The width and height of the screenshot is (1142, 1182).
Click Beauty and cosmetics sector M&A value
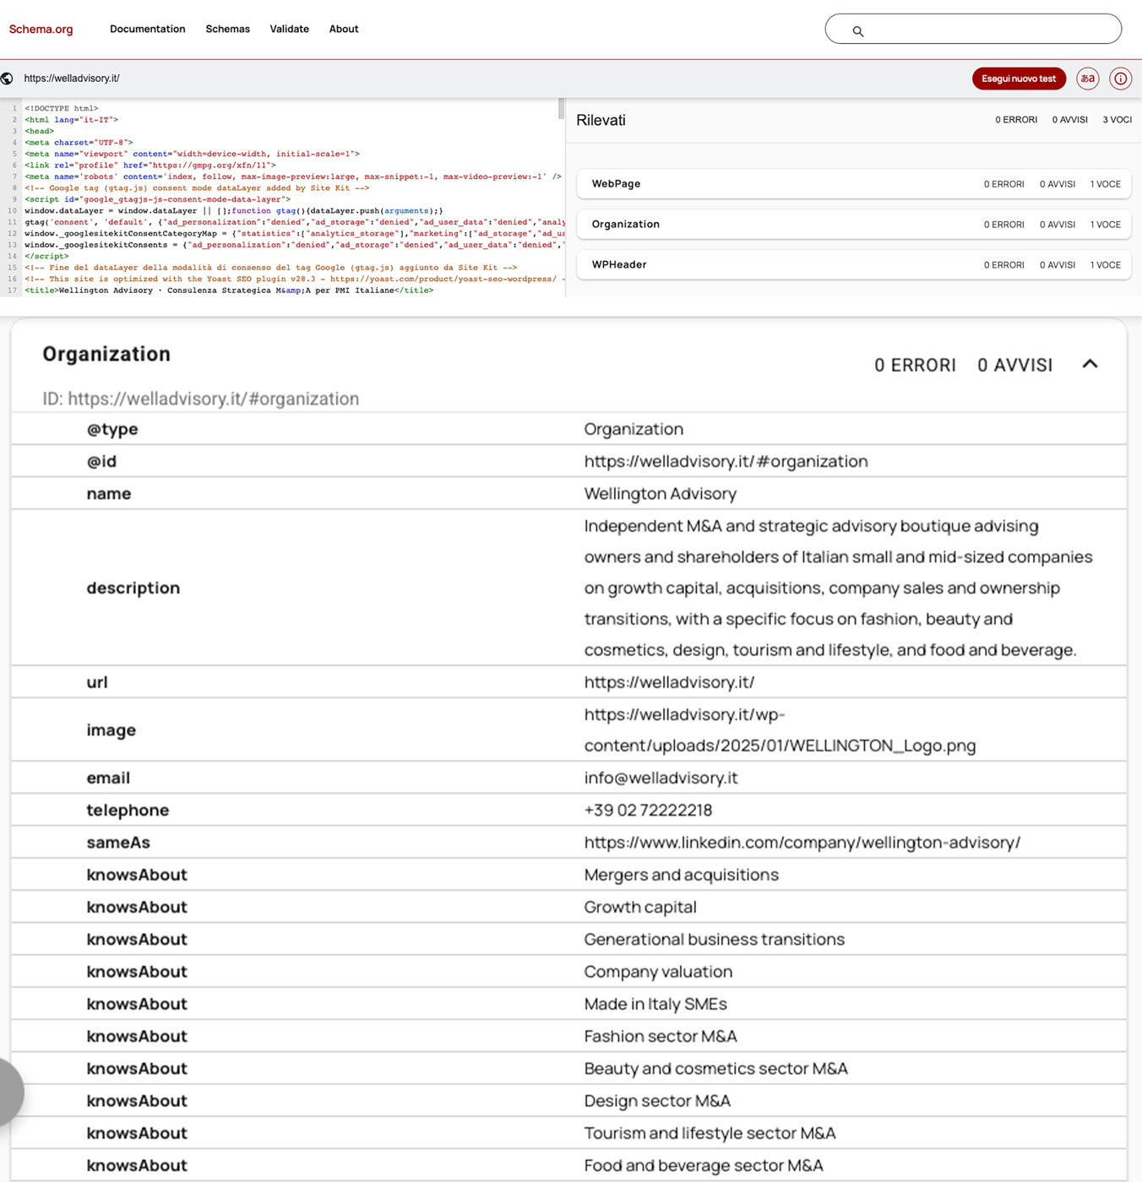coord(715,1068)
